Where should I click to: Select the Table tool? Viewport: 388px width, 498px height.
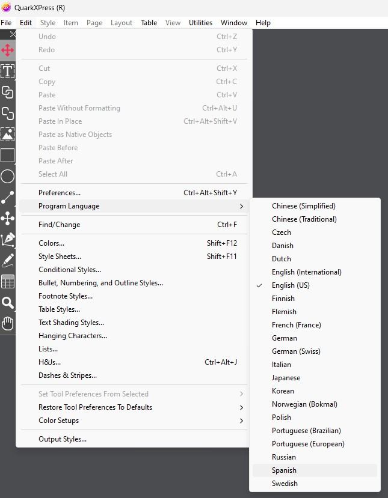tap(7, 282)
